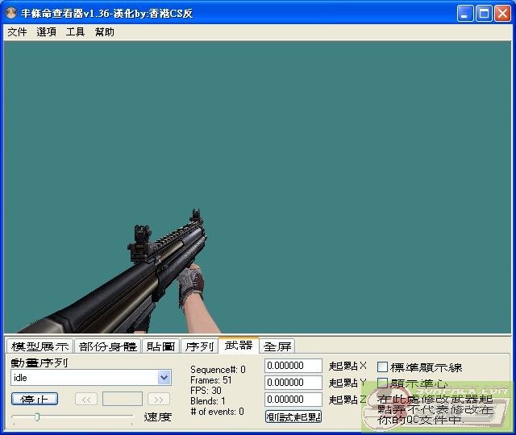Click the 起點Y value field
516x435 pixels.
[x=293, y=383]
